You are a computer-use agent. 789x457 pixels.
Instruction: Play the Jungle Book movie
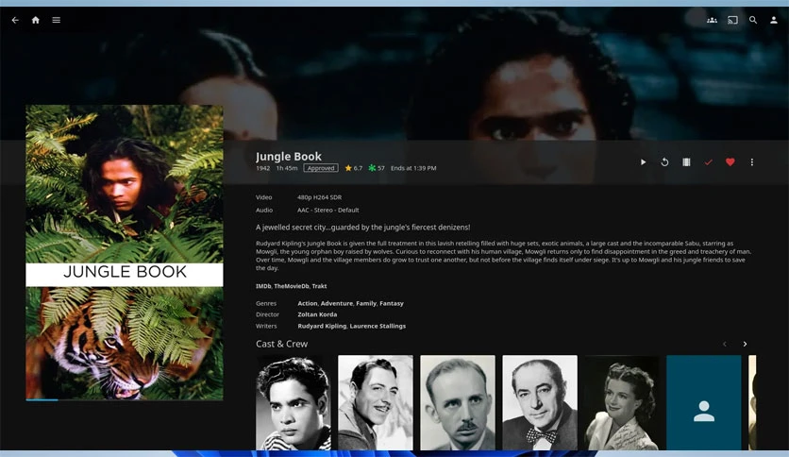(x=643, y=162)
